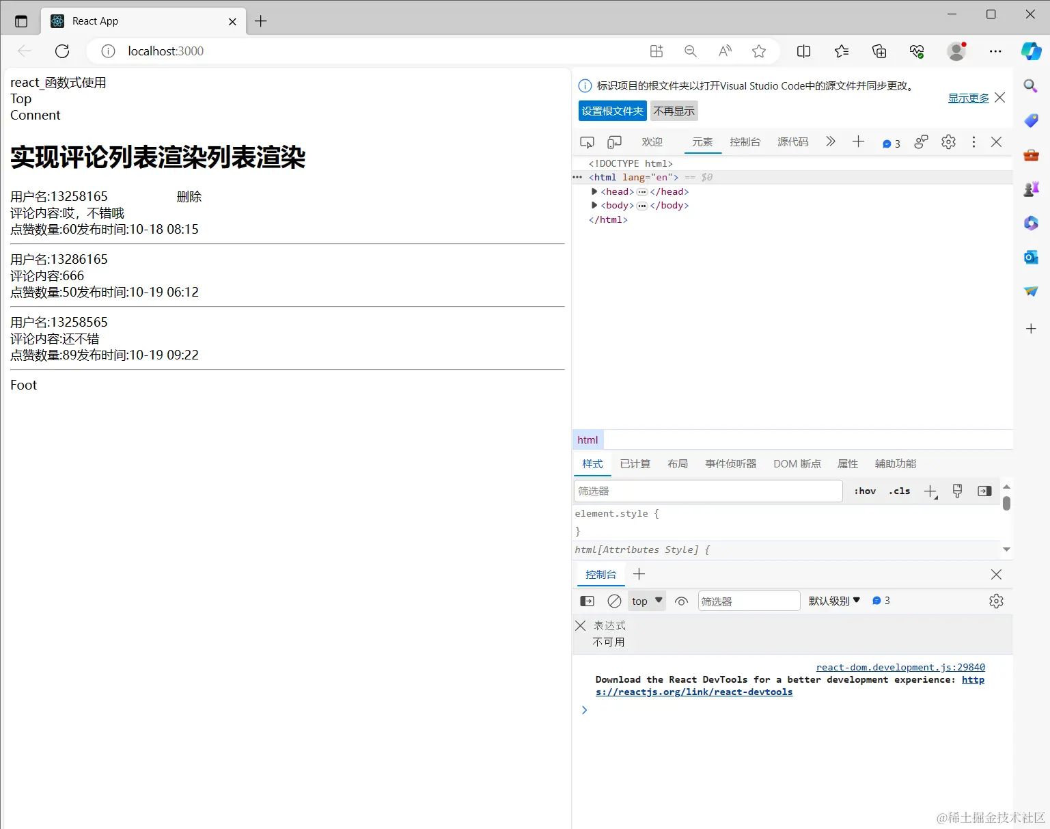Open DevTools settings gear

(x=948, y=142)
